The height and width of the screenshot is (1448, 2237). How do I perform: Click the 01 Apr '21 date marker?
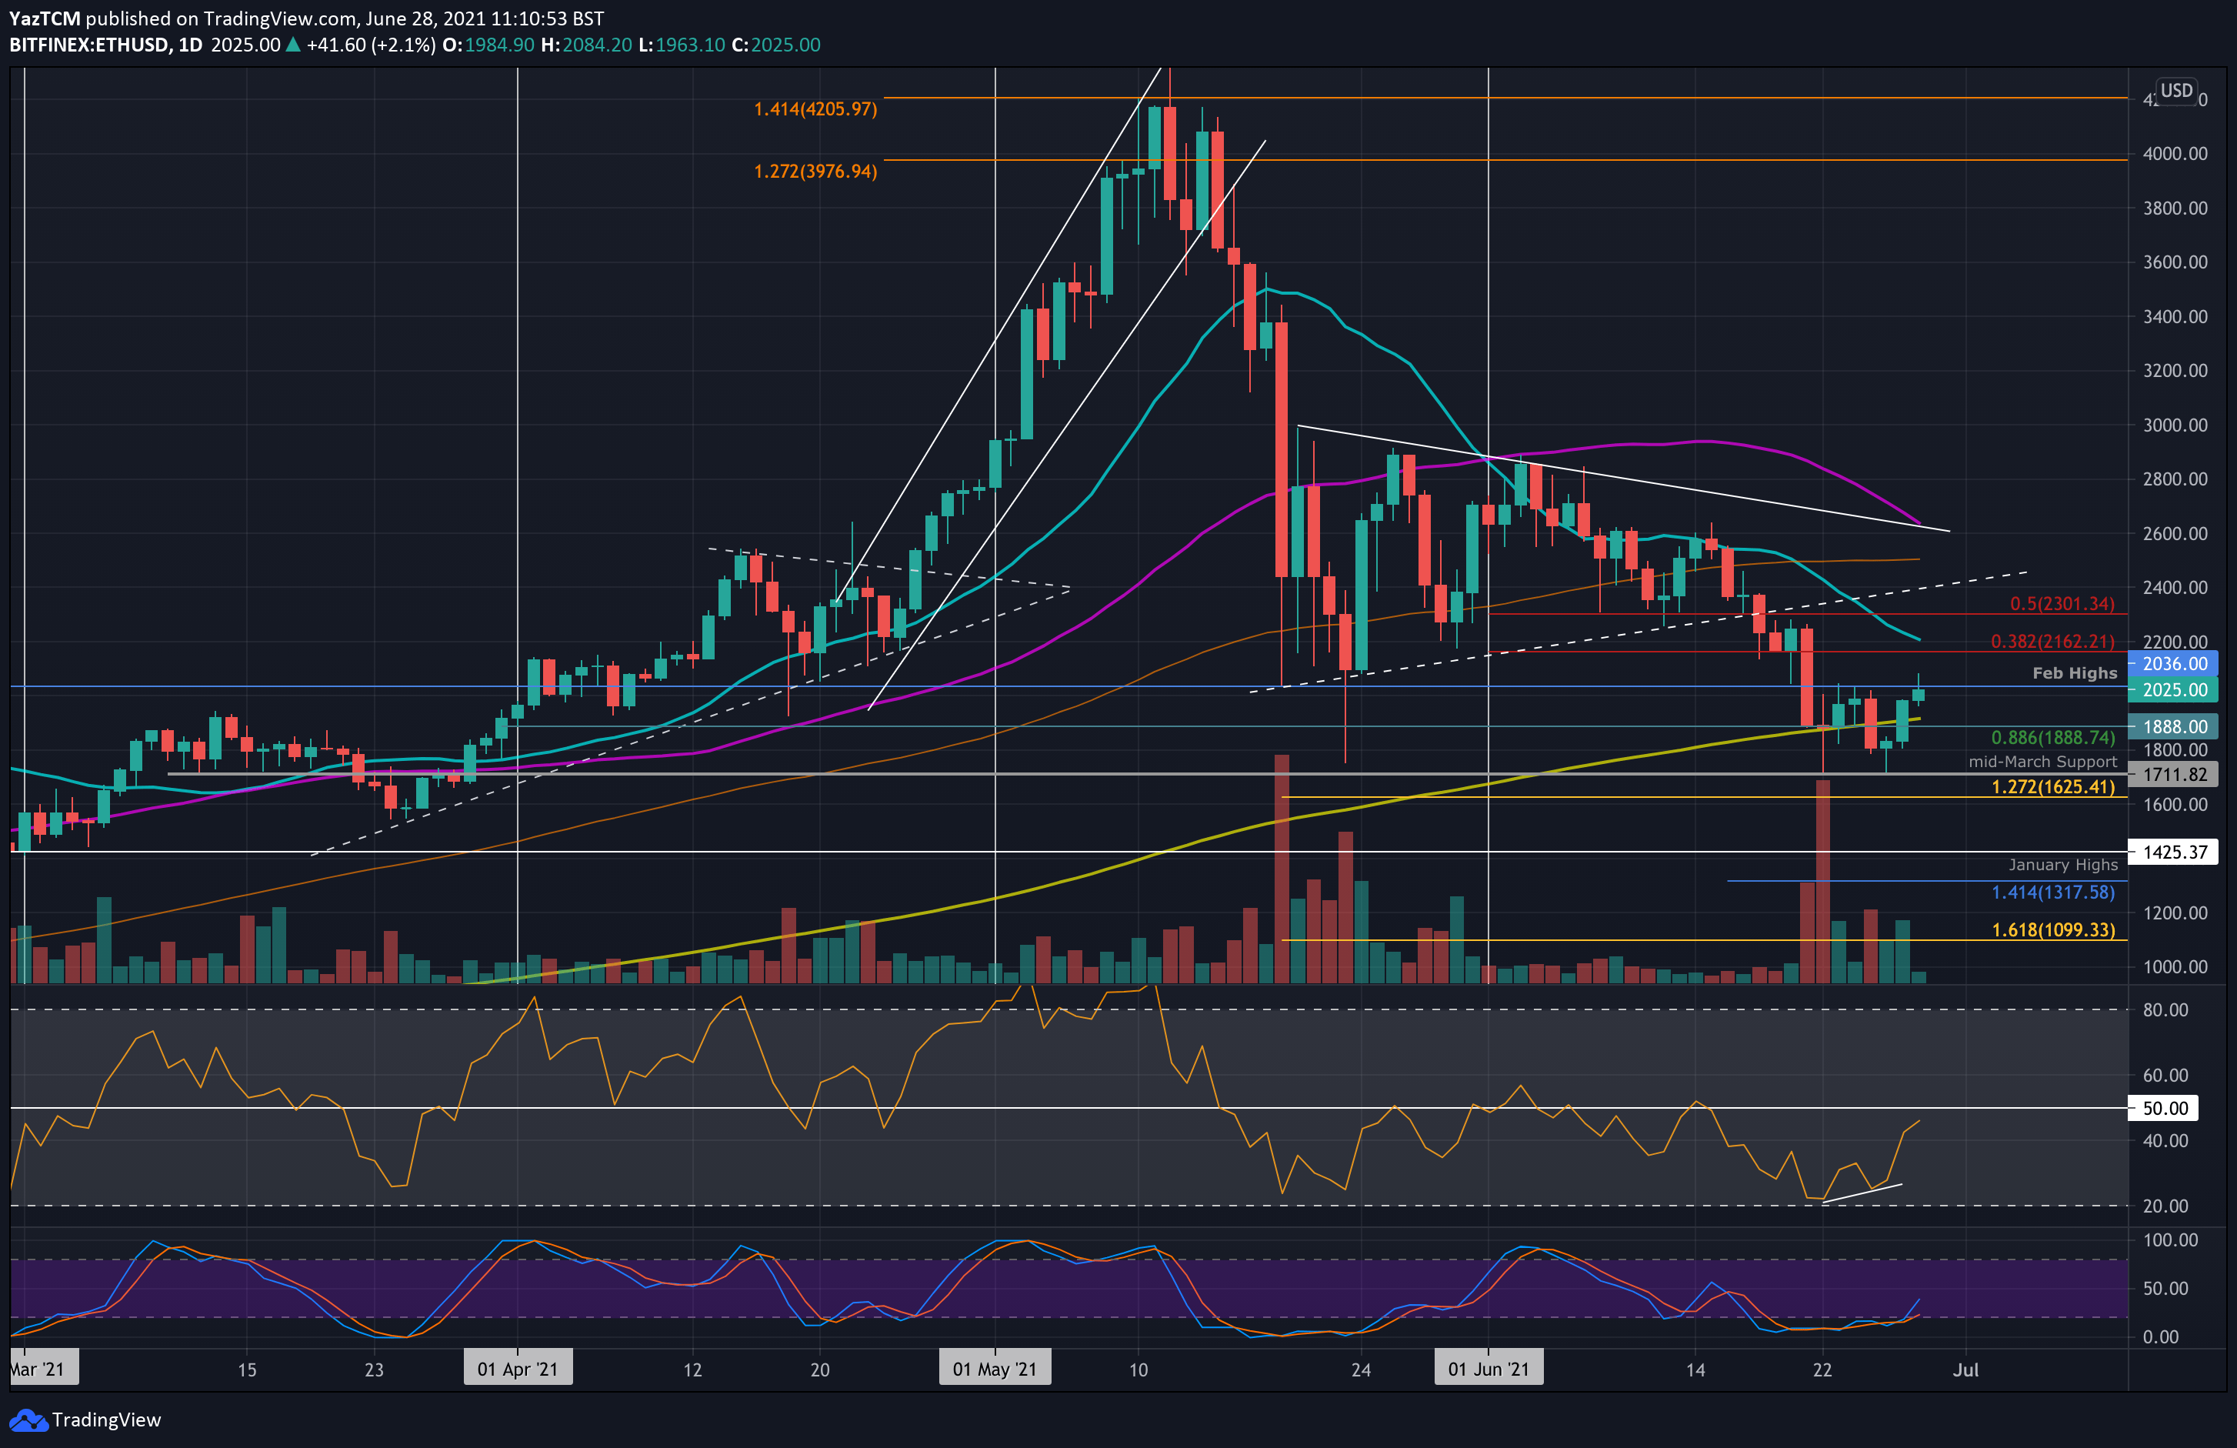pos(518,1369)
